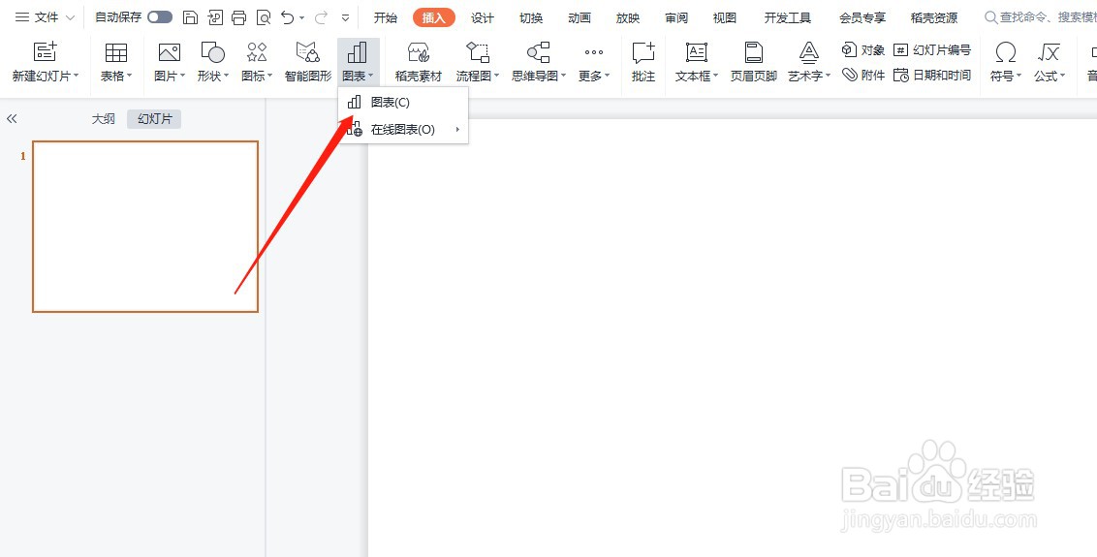Select the Insert (插入) tab
This screenshot has height=557, width=1097.
coord(434,17)
